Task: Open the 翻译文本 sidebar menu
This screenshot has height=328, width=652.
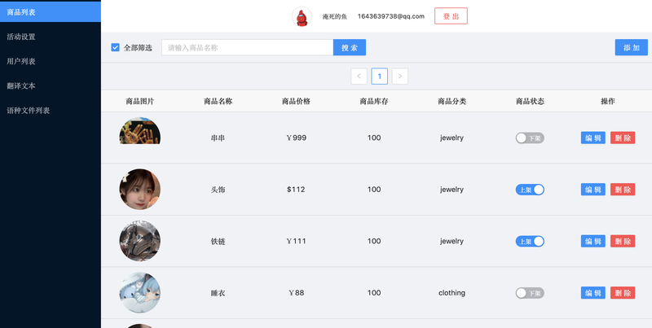Action: click(51, 86)
